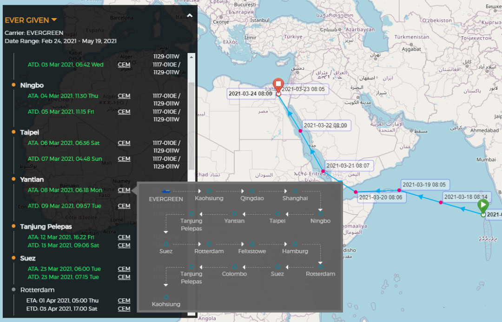
Task: Click the green start marker on map
Action: pos(483,205)
